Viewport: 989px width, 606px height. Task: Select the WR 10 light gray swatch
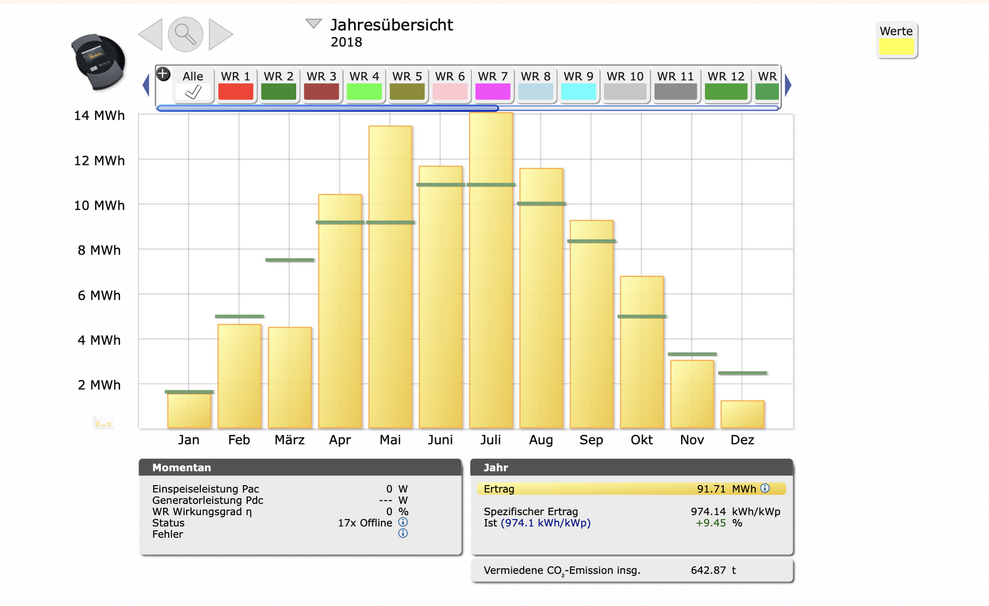(x=625, y=92)
